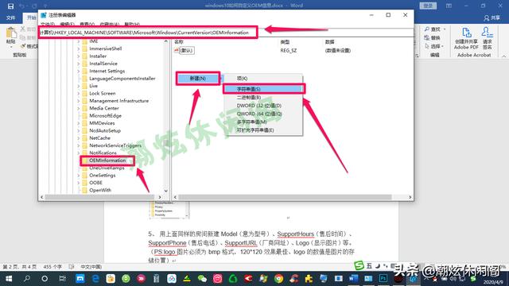Click values pane horizontal scroll right arrow
This screenshot has height=286, width=509.
(x=410, y=197)
